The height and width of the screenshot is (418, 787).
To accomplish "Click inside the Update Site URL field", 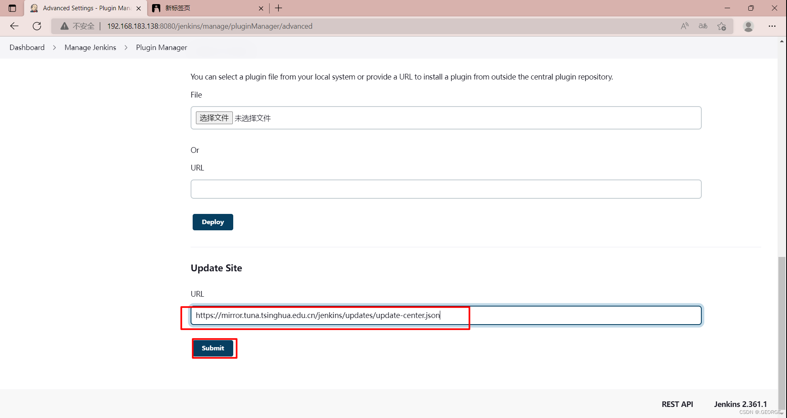I will pyautogui.click(x=446, y=316).
